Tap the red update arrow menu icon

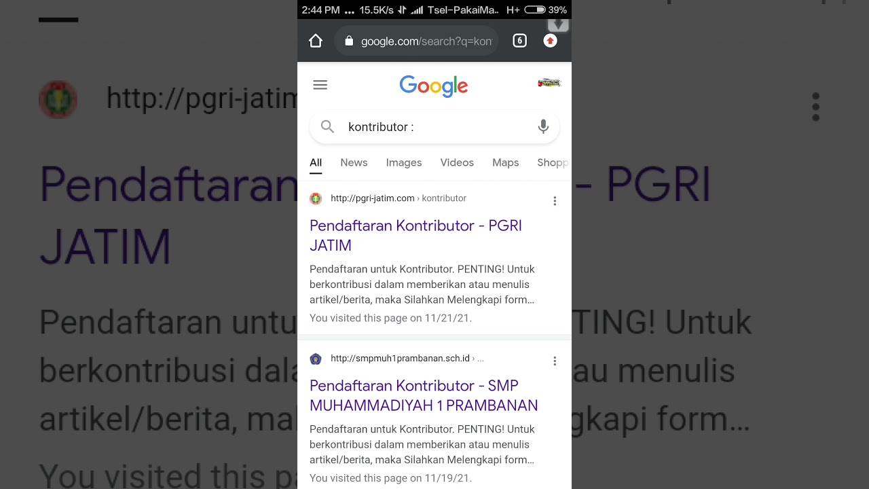pos(551,41)
